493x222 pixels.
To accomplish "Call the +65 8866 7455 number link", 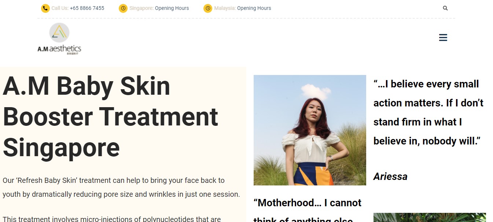I will (87, 8).
